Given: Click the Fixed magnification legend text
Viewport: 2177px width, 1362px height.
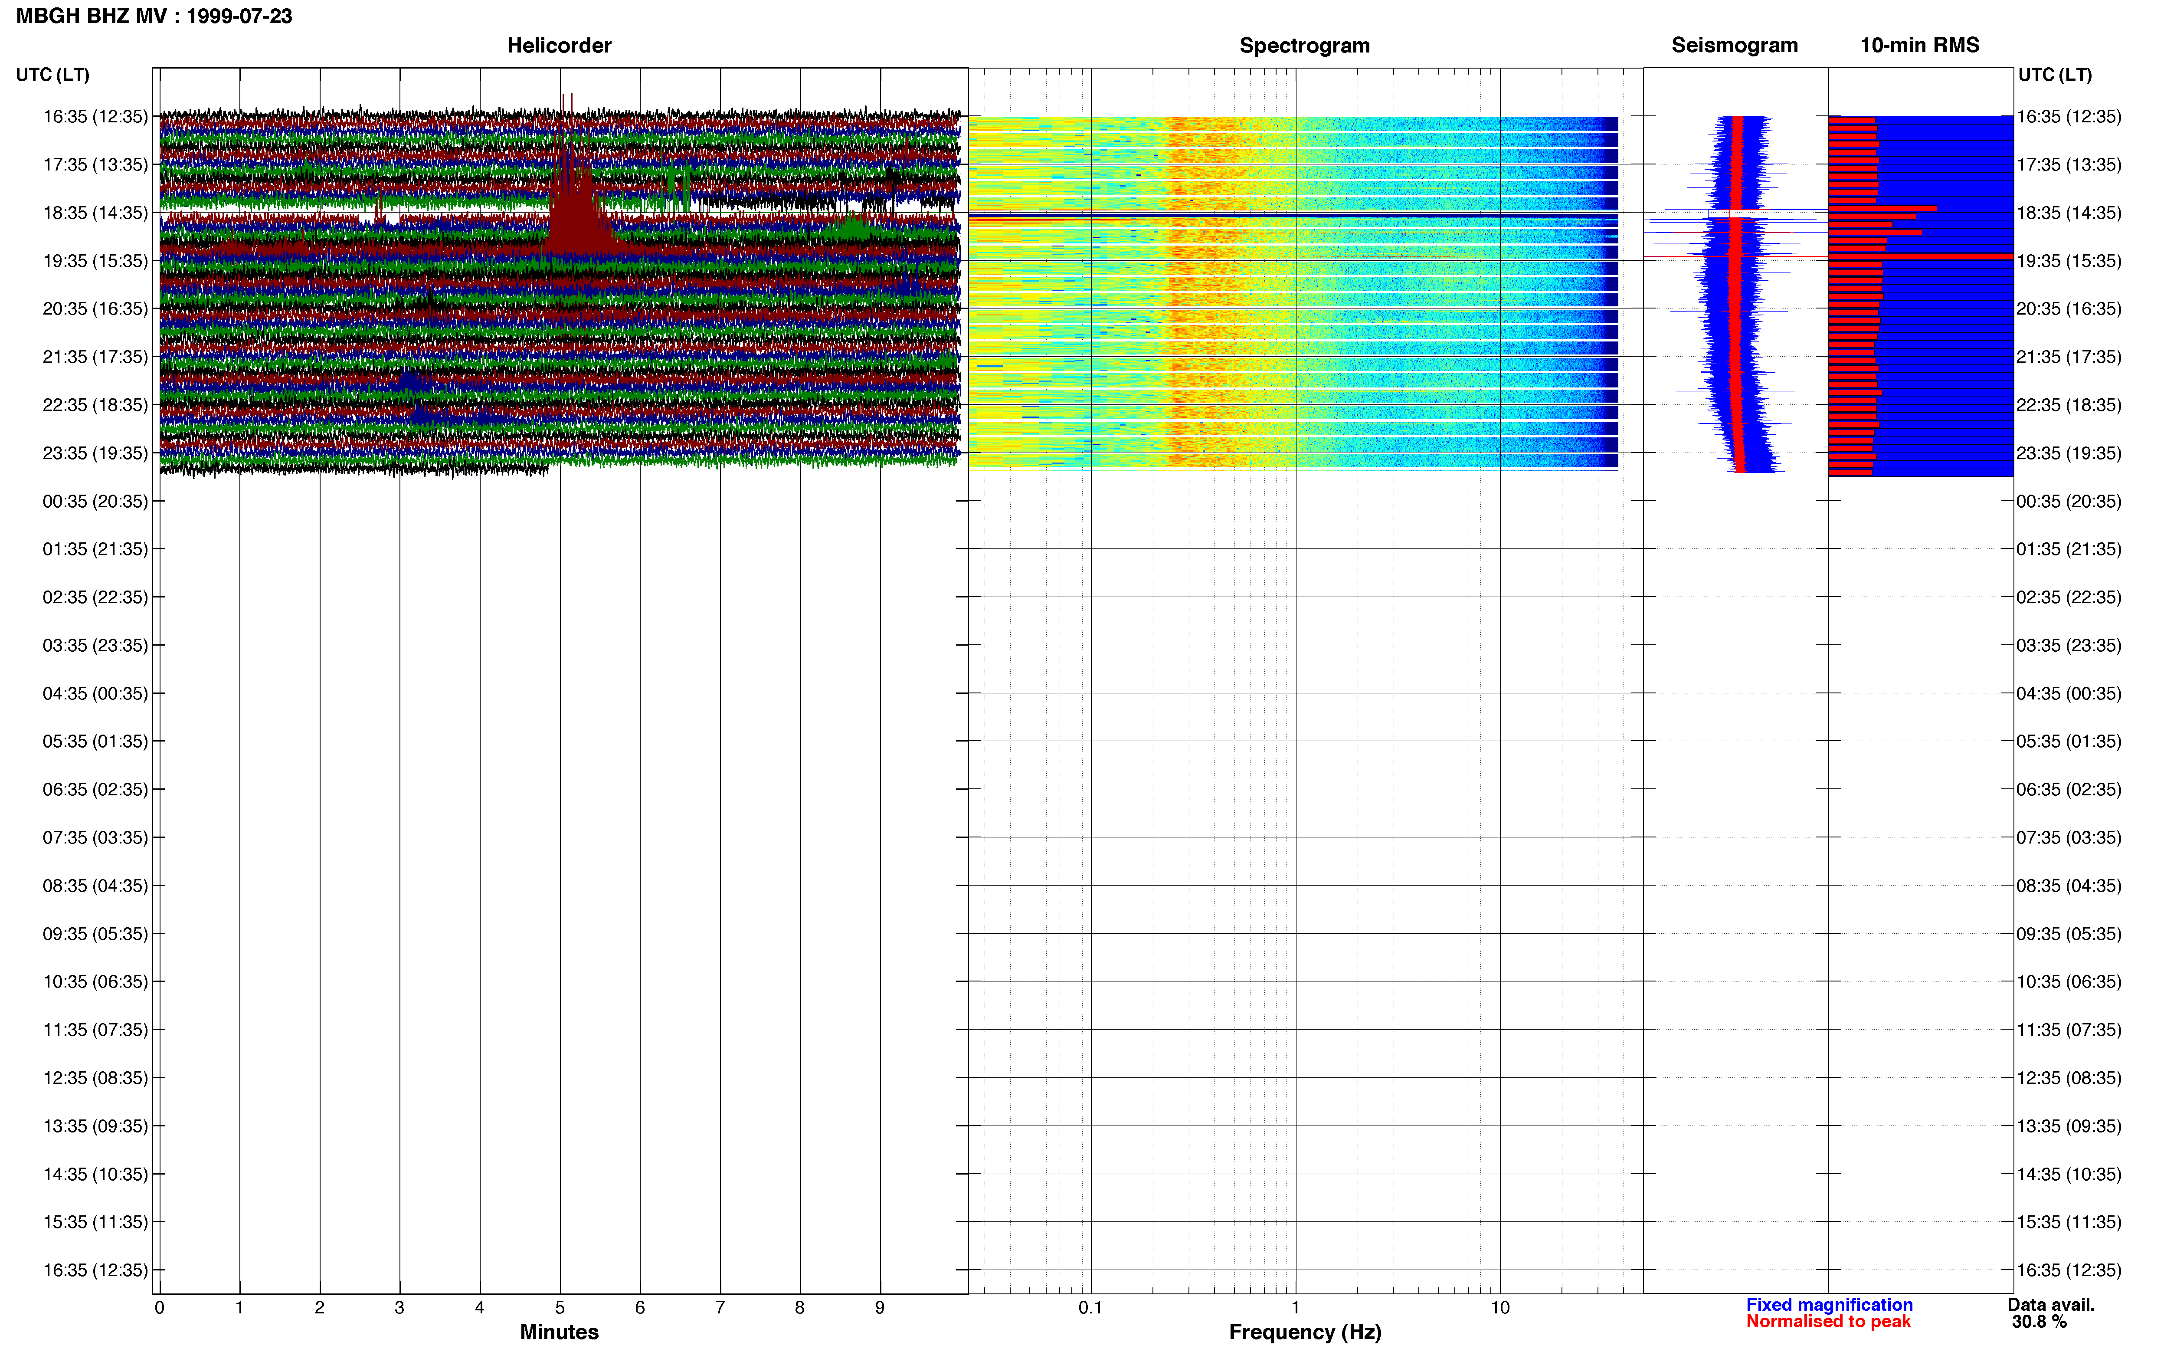Looking at the screenshot, I should click(x=1829, y=1304).
